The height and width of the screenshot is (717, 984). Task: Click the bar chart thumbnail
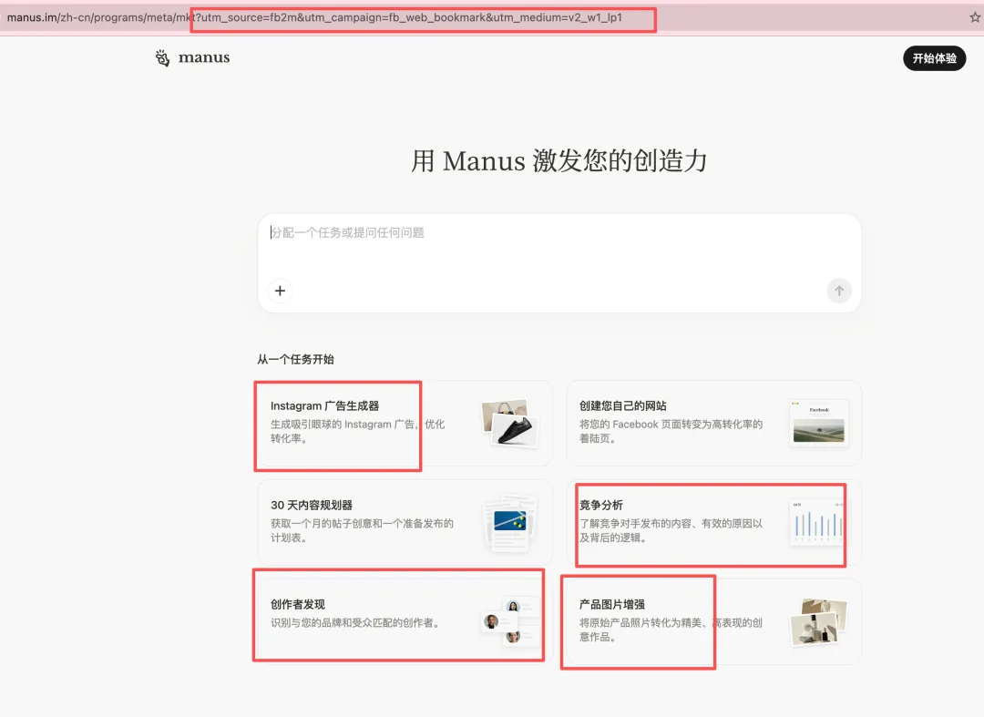pos(817,523)
